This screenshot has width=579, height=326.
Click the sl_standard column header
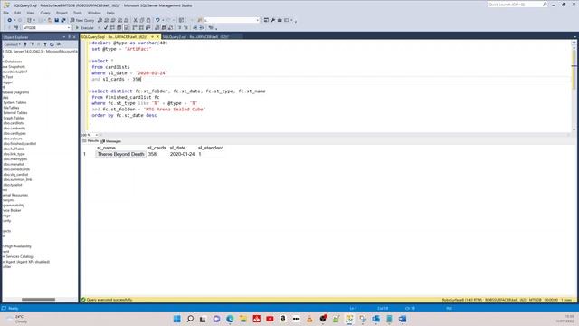click(211, 148)
